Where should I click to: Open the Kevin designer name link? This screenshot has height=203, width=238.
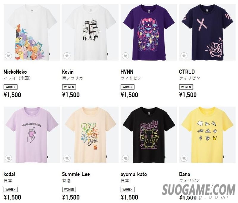point(68,72)
